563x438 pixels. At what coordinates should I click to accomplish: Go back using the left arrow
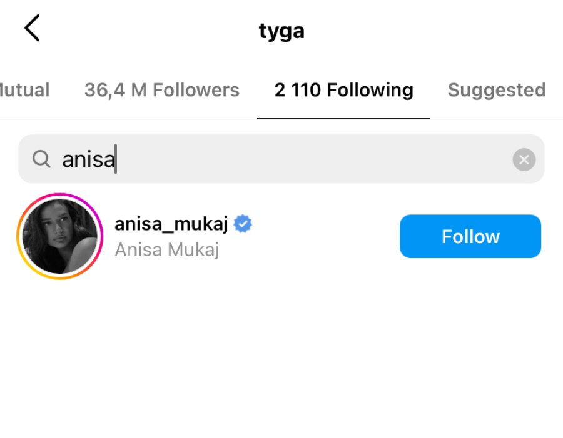(32, 28)
